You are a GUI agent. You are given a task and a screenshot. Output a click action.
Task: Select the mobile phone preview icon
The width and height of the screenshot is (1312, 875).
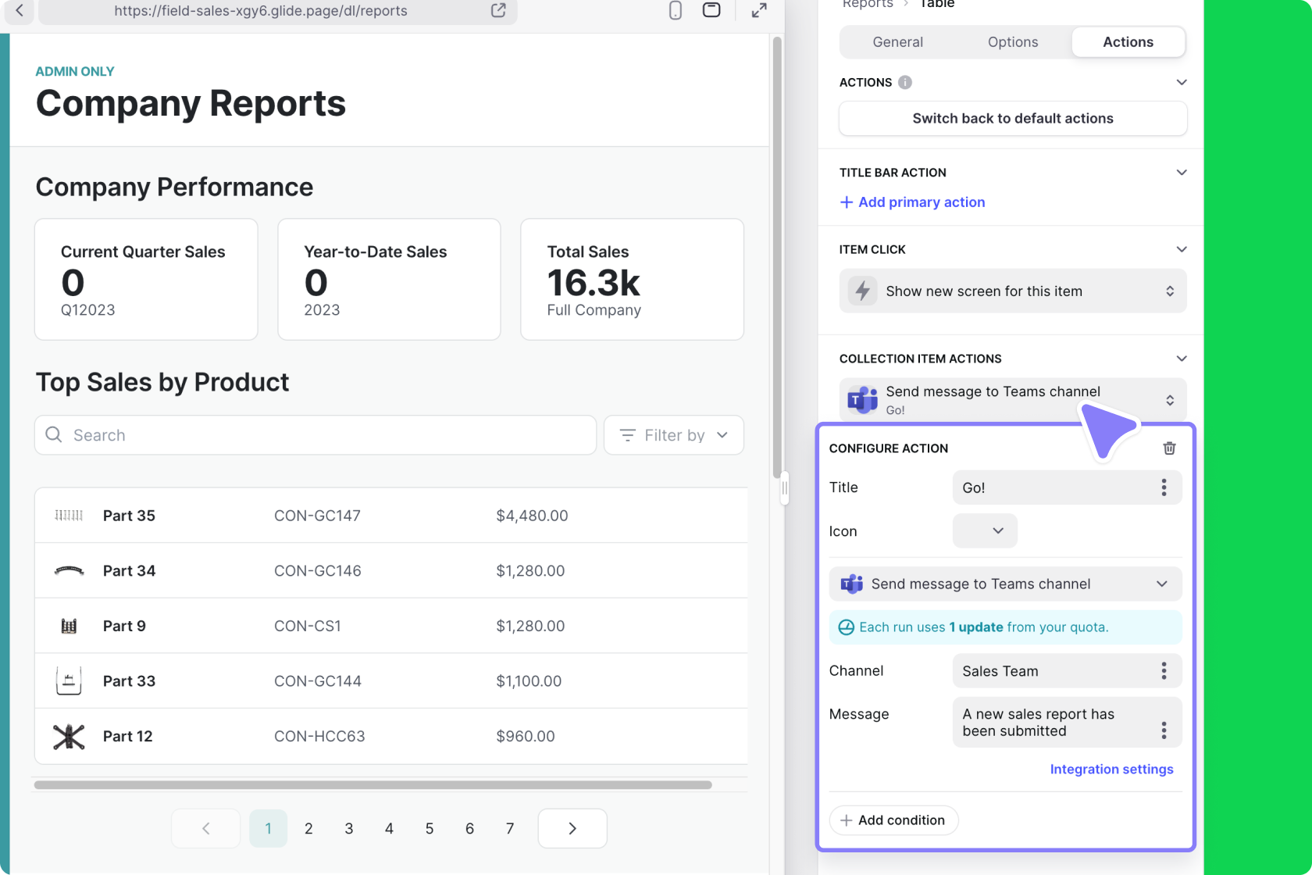(676, 11)
